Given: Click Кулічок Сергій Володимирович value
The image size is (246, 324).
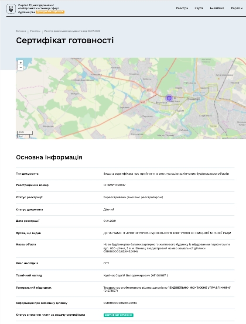Looking at the screenshot, I should (x=136, y=275).
